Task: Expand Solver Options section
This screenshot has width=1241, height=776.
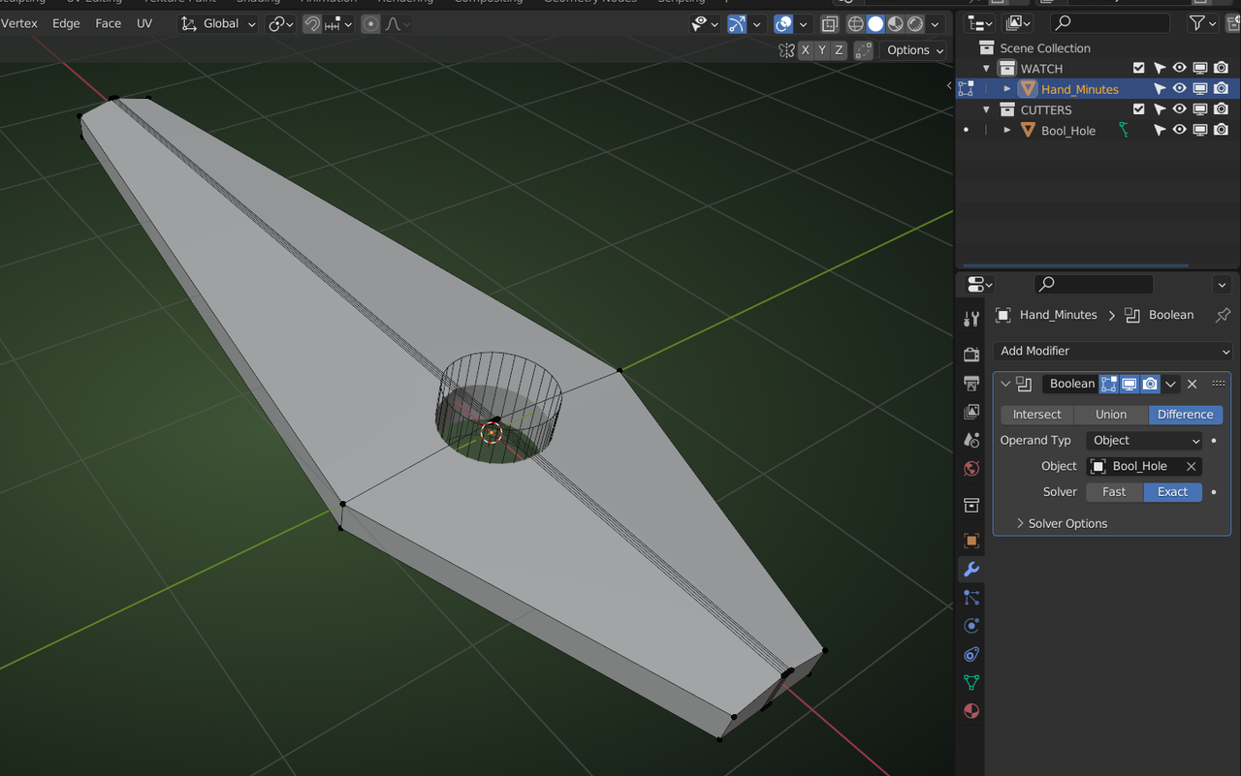Action: pos(1061,523)
